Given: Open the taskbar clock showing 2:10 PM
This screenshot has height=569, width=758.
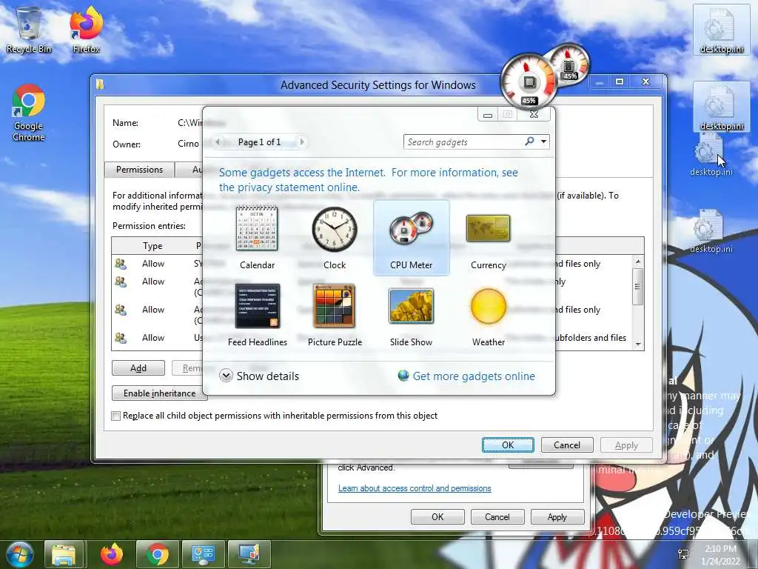Looking at the screenshot, I should (x=720, y=555).
